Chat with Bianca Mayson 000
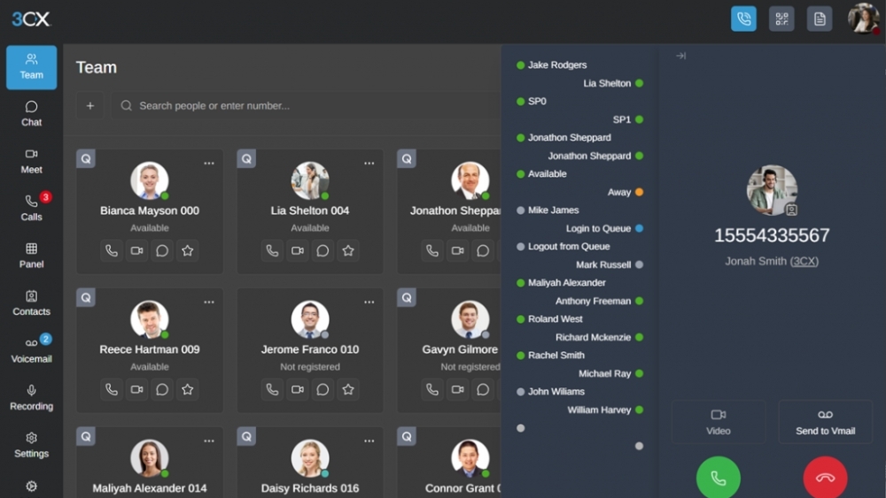Screen dimensions: 886x498 162,250
